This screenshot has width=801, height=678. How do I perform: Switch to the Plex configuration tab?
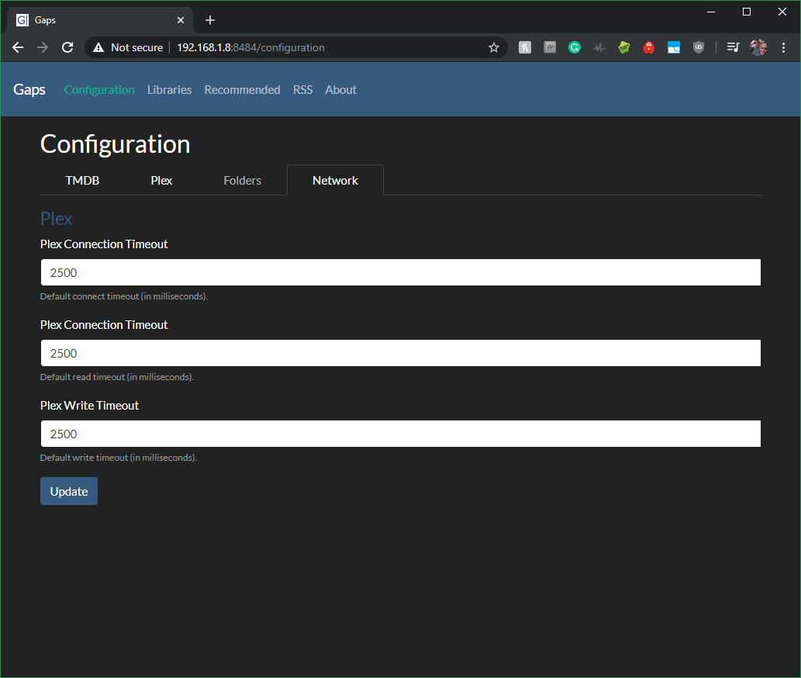(x=161, y=180)
